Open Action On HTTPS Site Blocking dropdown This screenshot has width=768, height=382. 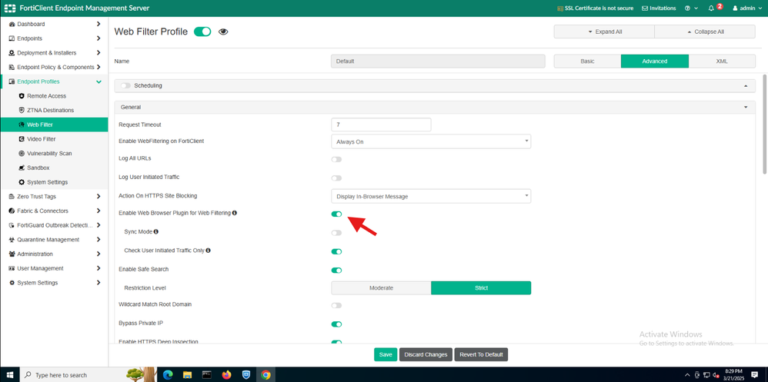431,196
